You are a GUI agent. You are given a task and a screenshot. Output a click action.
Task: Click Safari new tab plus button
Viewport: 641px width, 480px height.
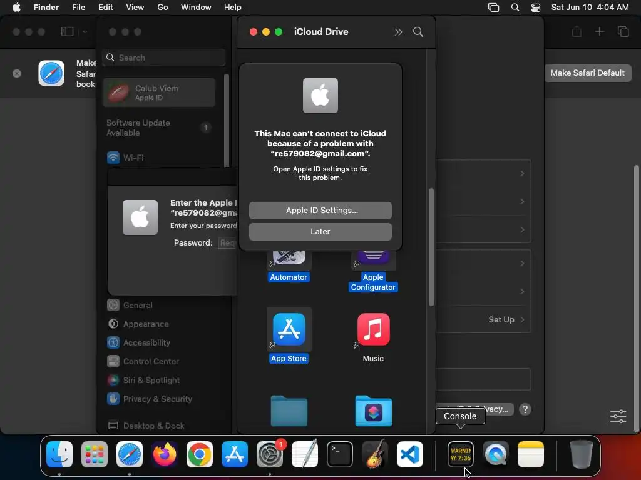[x=599, y=32]
